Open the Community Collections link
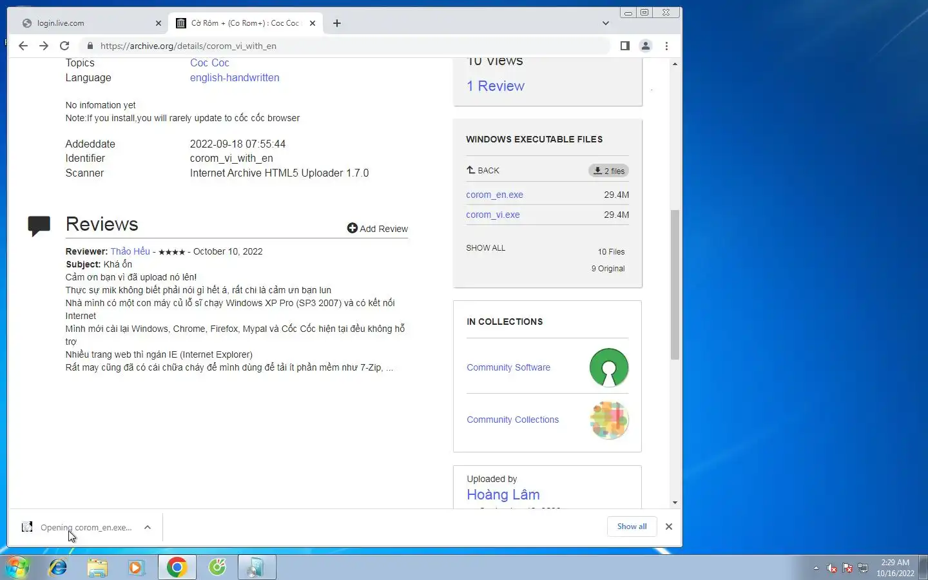928x580 pixels. pos(512,420)
